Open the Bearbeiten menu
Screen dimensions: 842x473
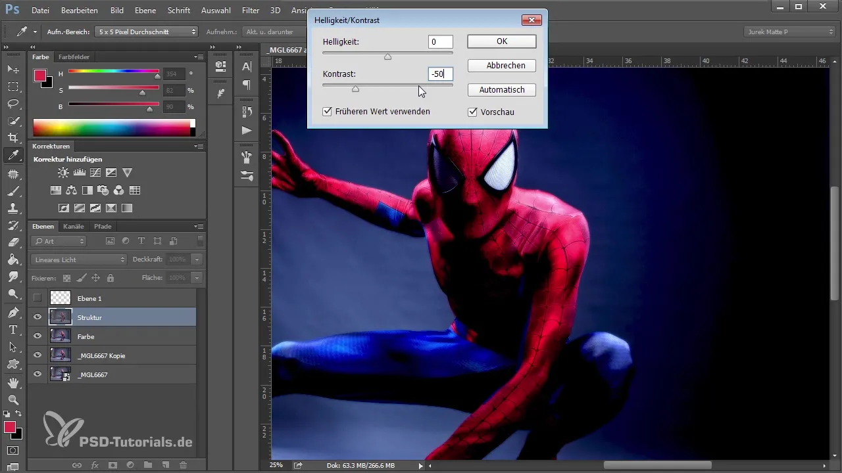[x=79, y=11]
